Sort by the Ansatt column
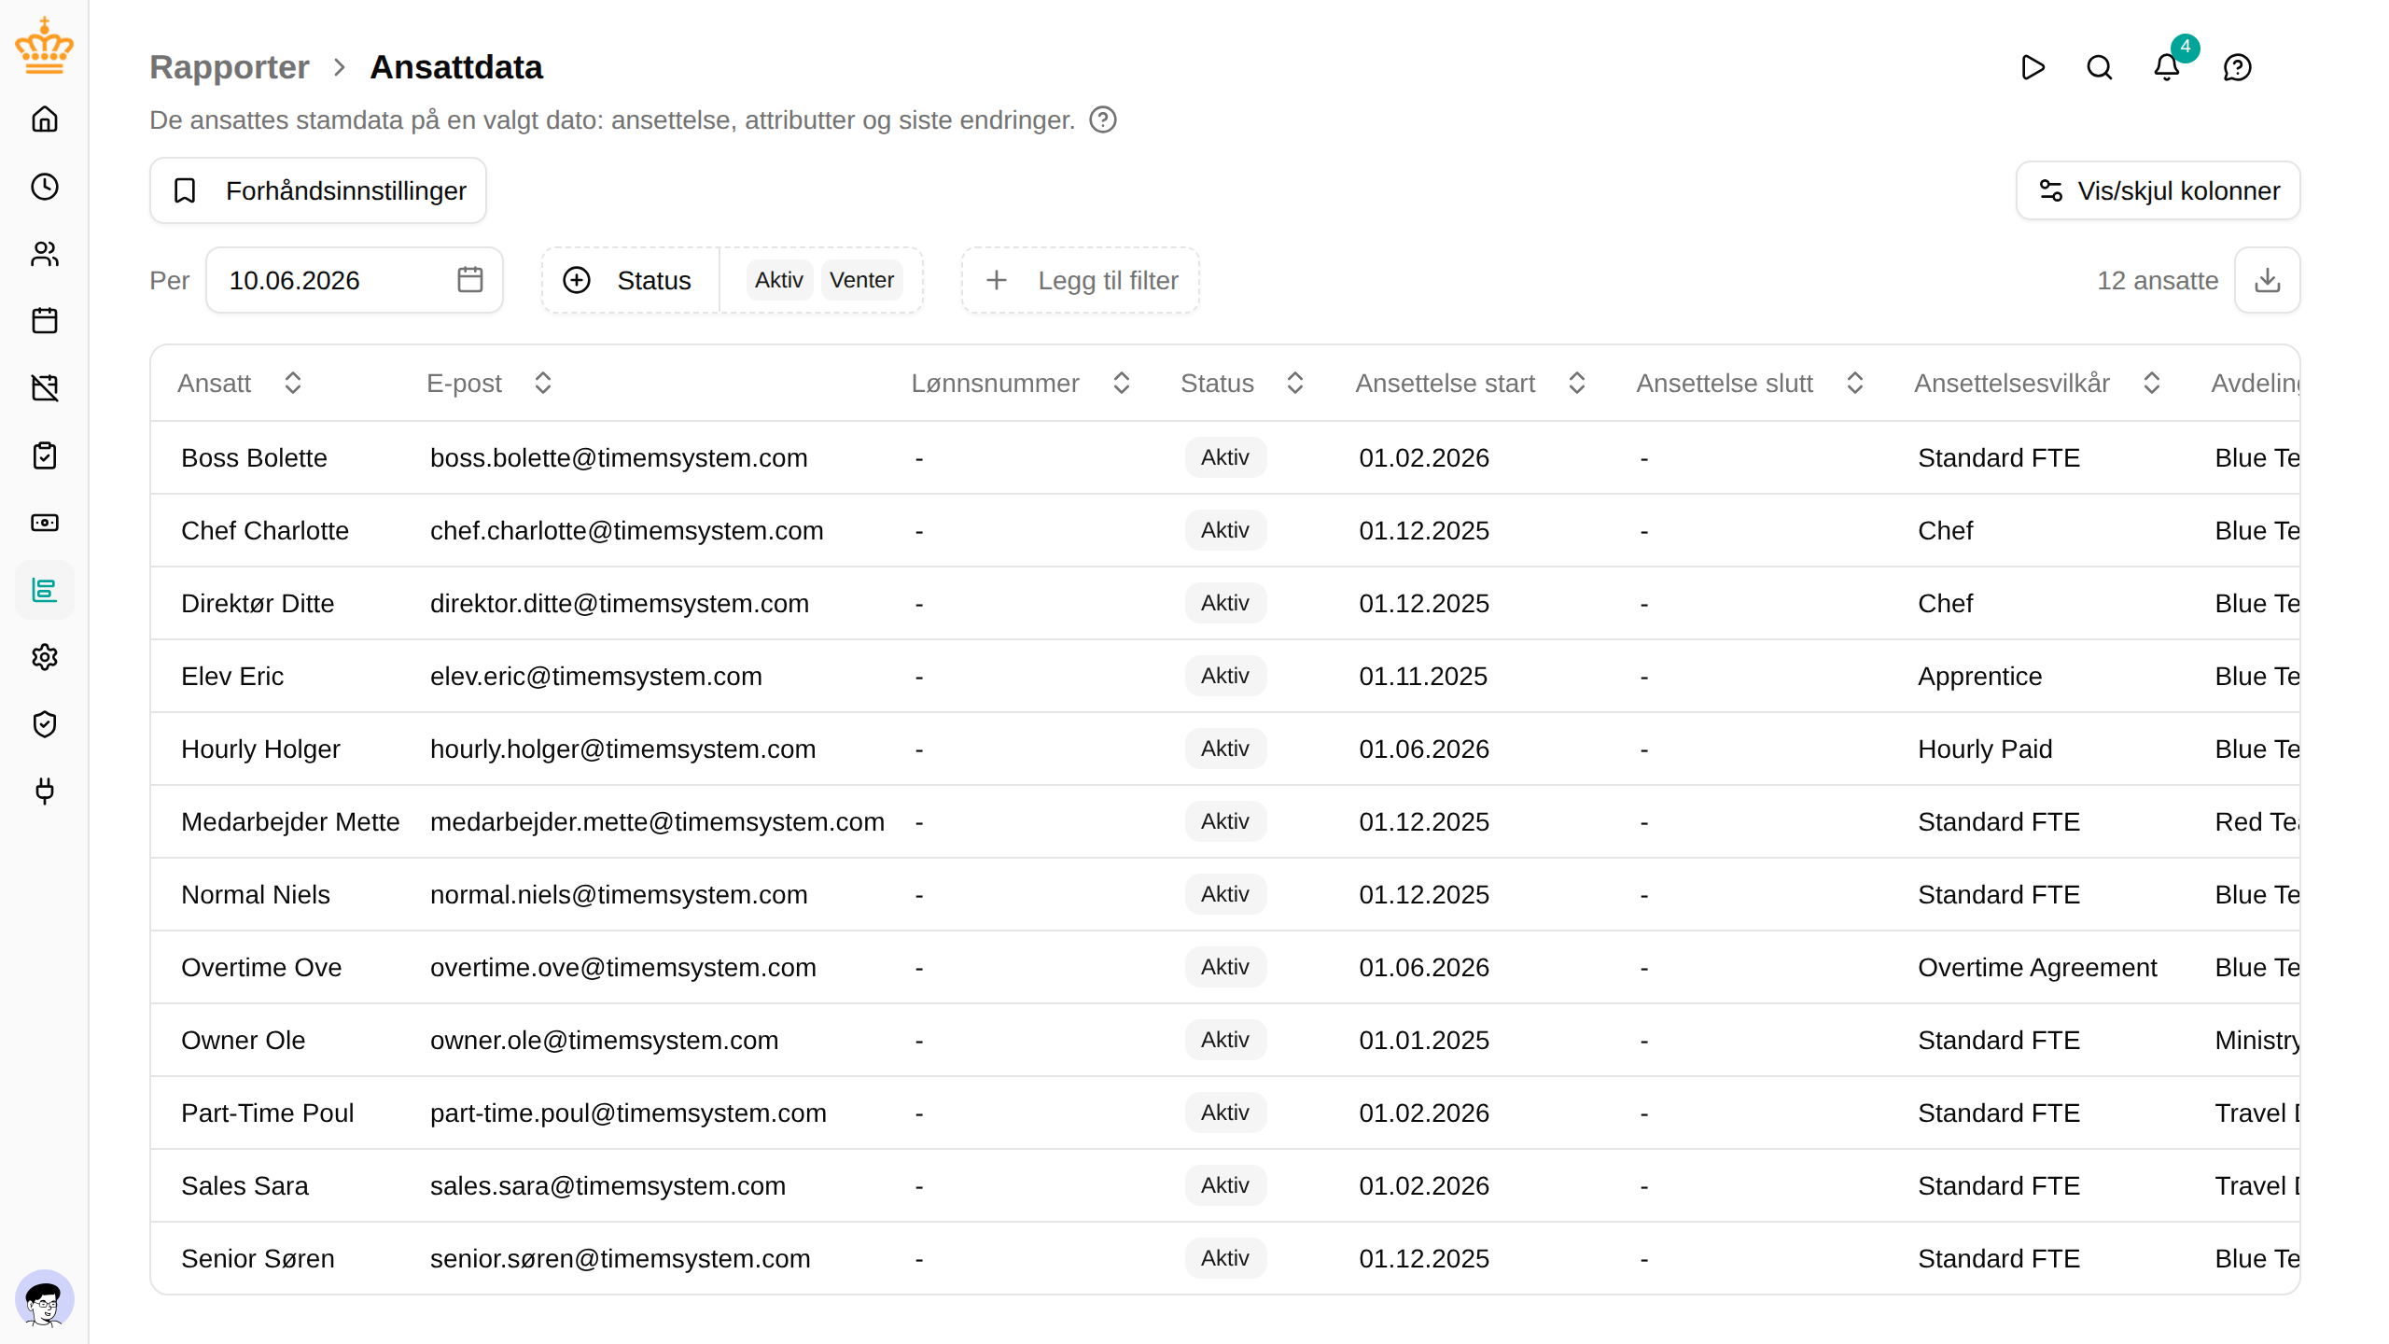 (240, 383)
